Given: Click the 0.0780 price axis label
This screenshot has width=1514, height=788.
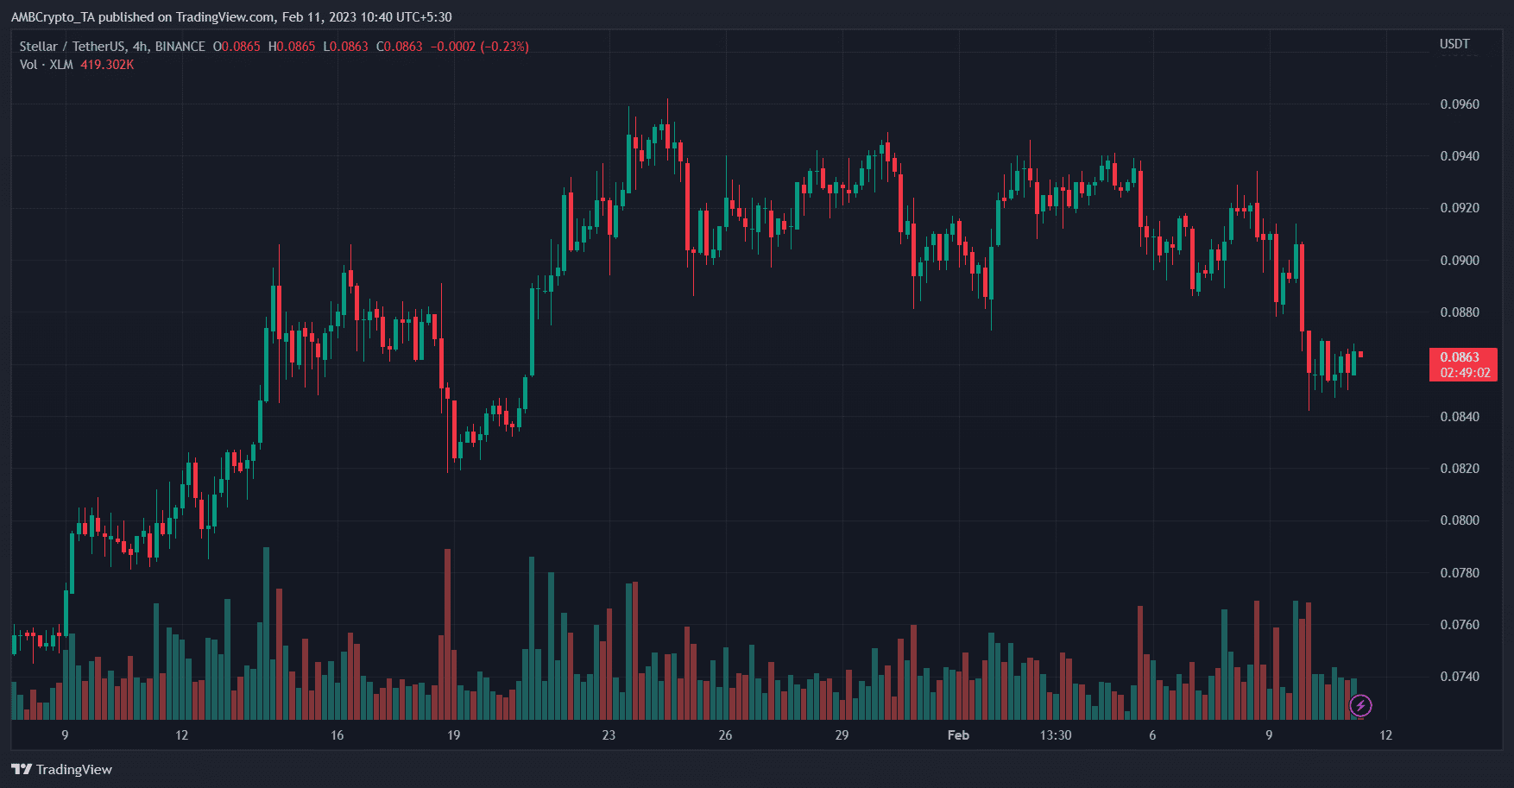Looking at the screenshot, I should click(1460, 573).
